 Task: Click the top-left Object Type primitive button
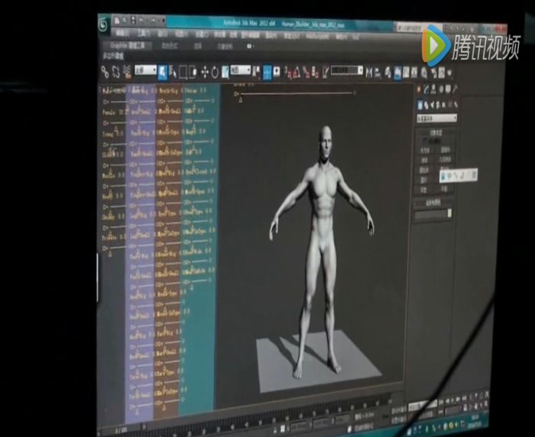point(425,151)
